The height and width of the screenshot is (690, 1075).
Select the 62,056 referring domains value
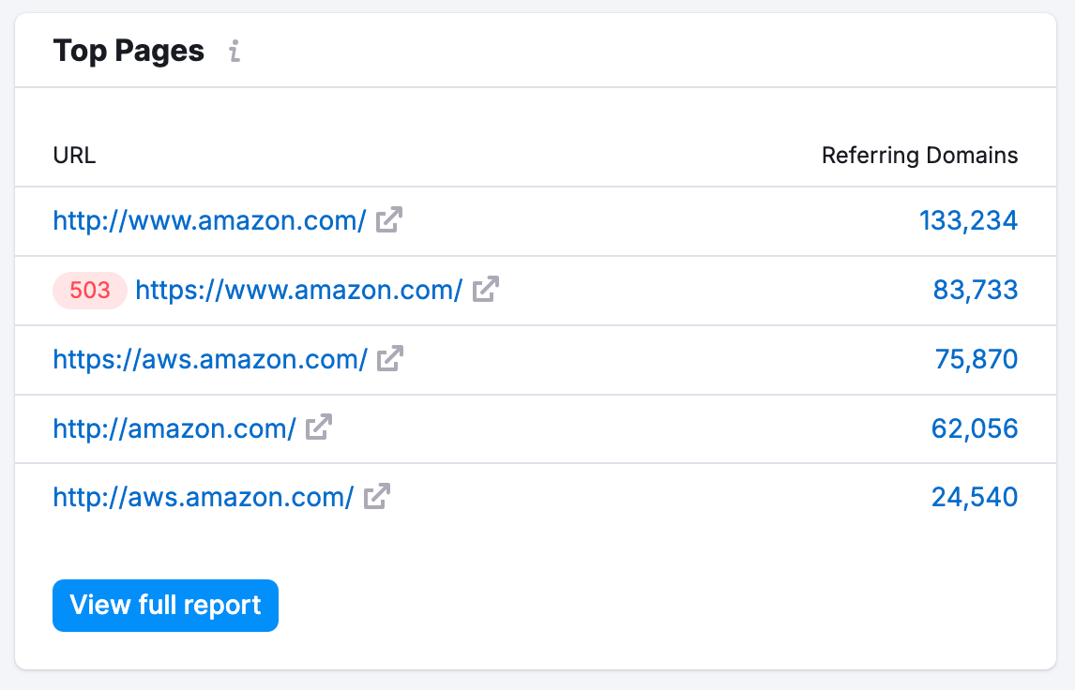(976, 428)
